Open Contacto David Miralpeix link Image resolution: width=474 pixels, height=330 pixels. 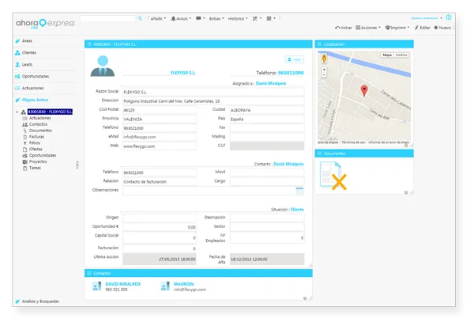(288, 164)
